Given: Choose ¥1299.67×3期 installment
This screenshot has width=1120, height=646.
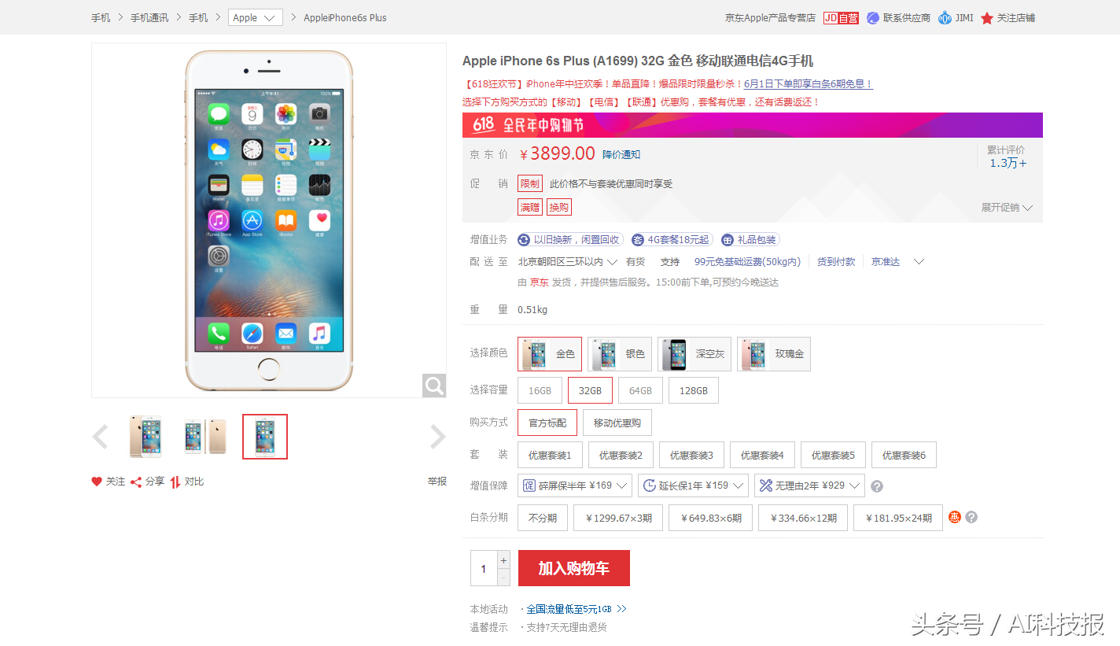Looking at the screenshot, I should (x=618, y=518).
